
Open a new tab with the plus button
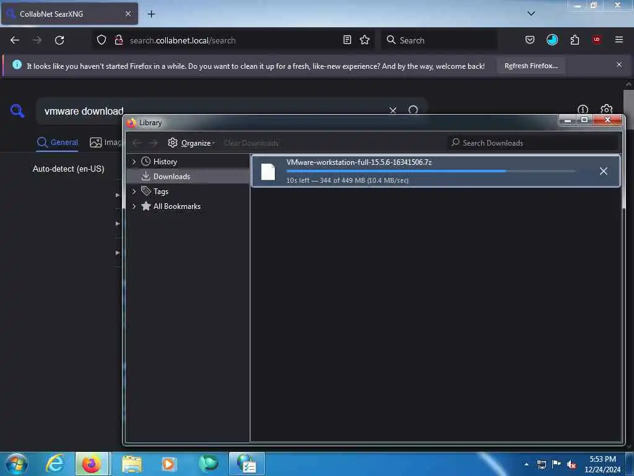pyautogui.click(x=151, y=14)
